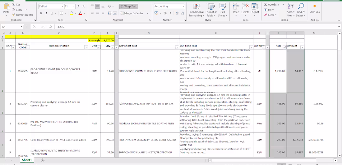Viewport: 342px width, 165px height.
Task: Click the vertical scrollbar down arrow
Action: point(340,156)
